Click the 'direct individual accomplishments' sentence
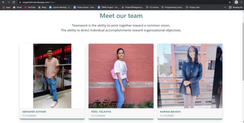The height and width of the screenshot is (123, 244). pos(121,30)
